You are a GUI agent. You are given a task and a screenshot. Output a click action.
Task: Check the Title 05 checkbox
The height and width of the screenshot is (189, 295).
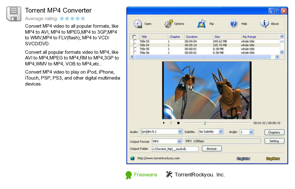coord(135,49)
